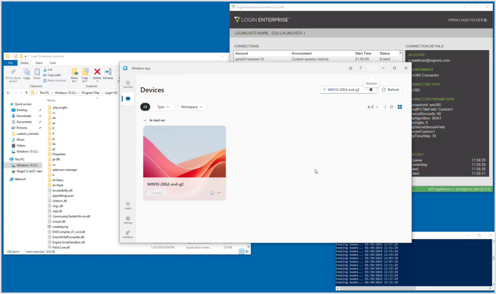Click the Refresh button

390,90
